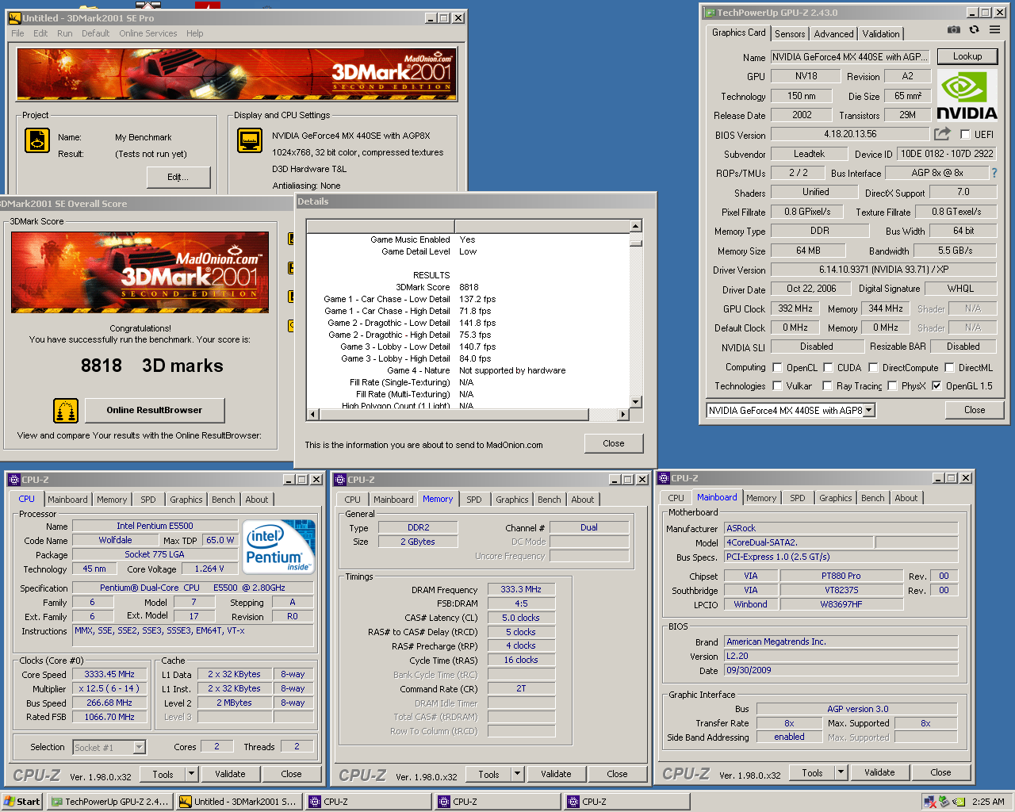Click the NVIDIA logo in GPU-Z
The height and width of the screenshot is (812, 1015).
pyautogui.click(x=967, y=95)
